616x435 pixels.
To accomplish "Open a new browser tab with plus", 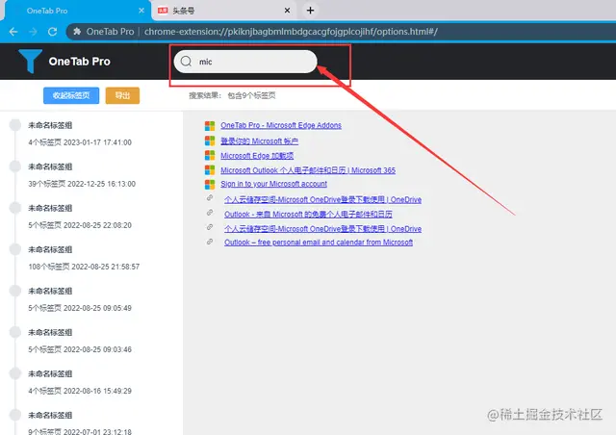I will 310,11.
